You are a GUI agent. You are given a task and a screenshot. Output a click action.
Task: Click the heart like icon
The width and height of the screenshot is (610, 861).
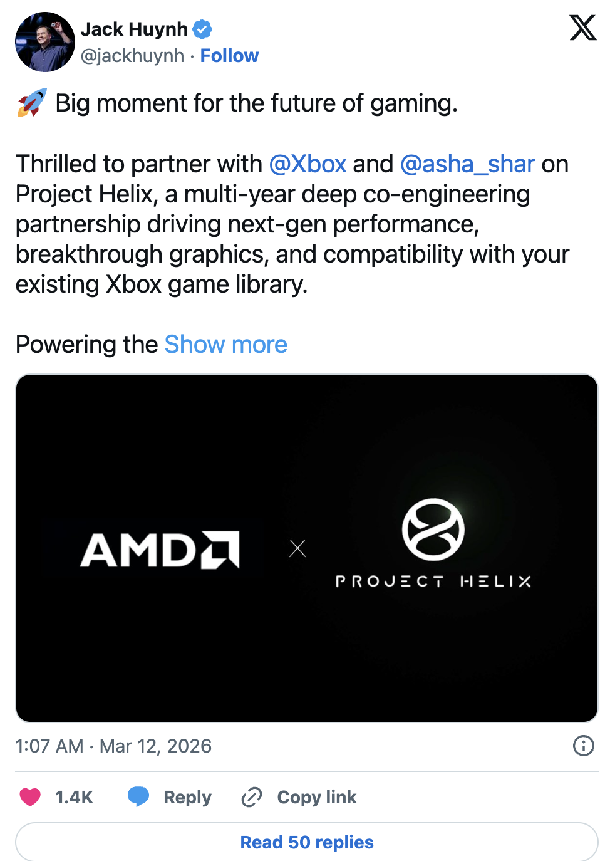click(x=30, y=797)
